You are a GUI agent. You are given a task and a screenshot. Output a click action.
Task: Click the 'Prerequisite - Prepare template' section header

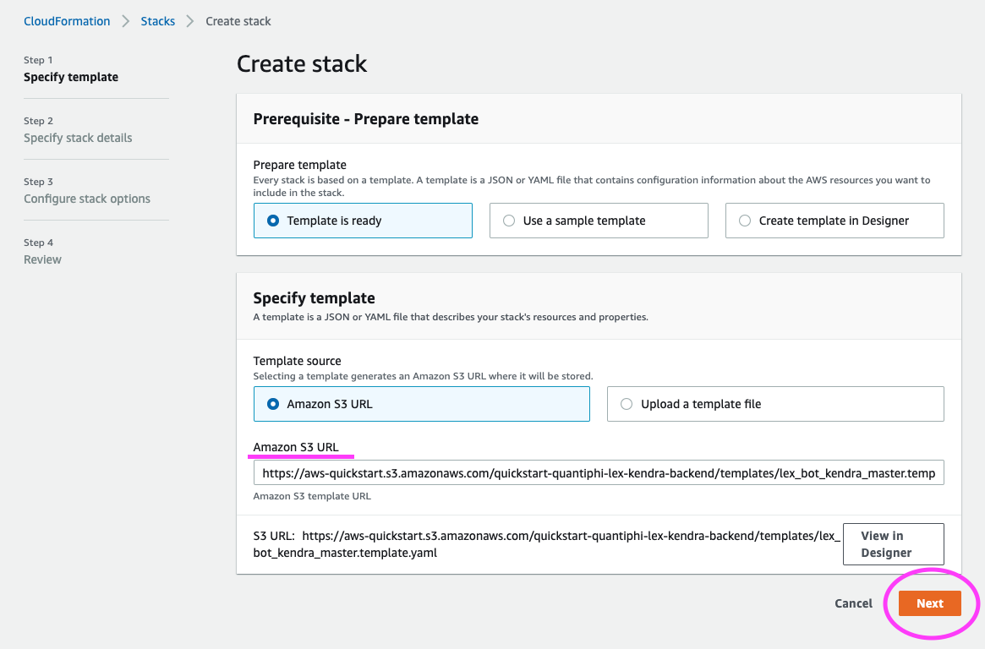pyautogui.click(x=366, y=119)
